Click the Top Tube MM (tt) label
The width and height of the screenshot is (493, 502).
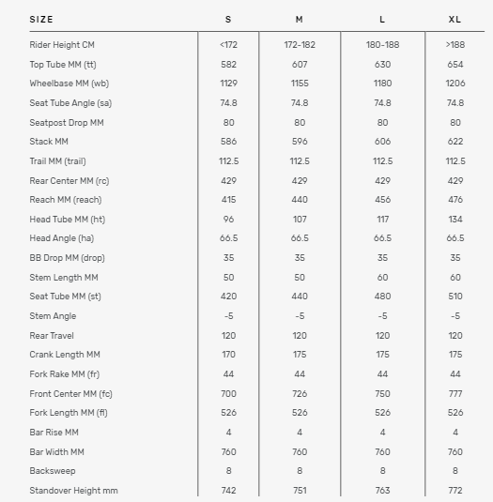[63, 65]
